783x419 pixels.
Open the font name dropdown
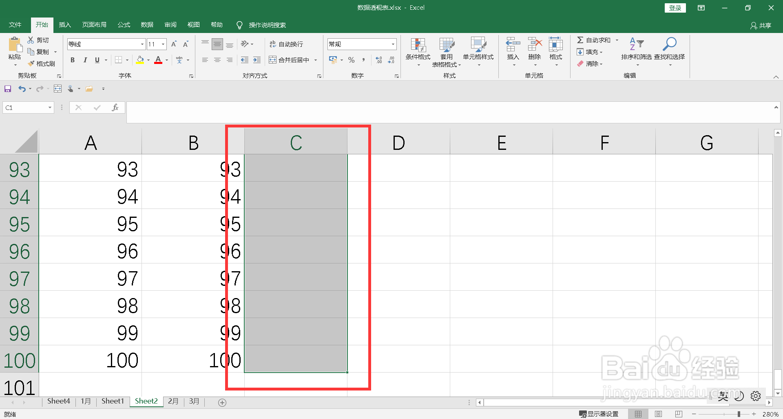142,44
